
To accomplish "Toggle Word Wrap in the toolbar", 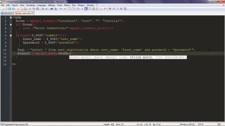I will coord(78,9).
